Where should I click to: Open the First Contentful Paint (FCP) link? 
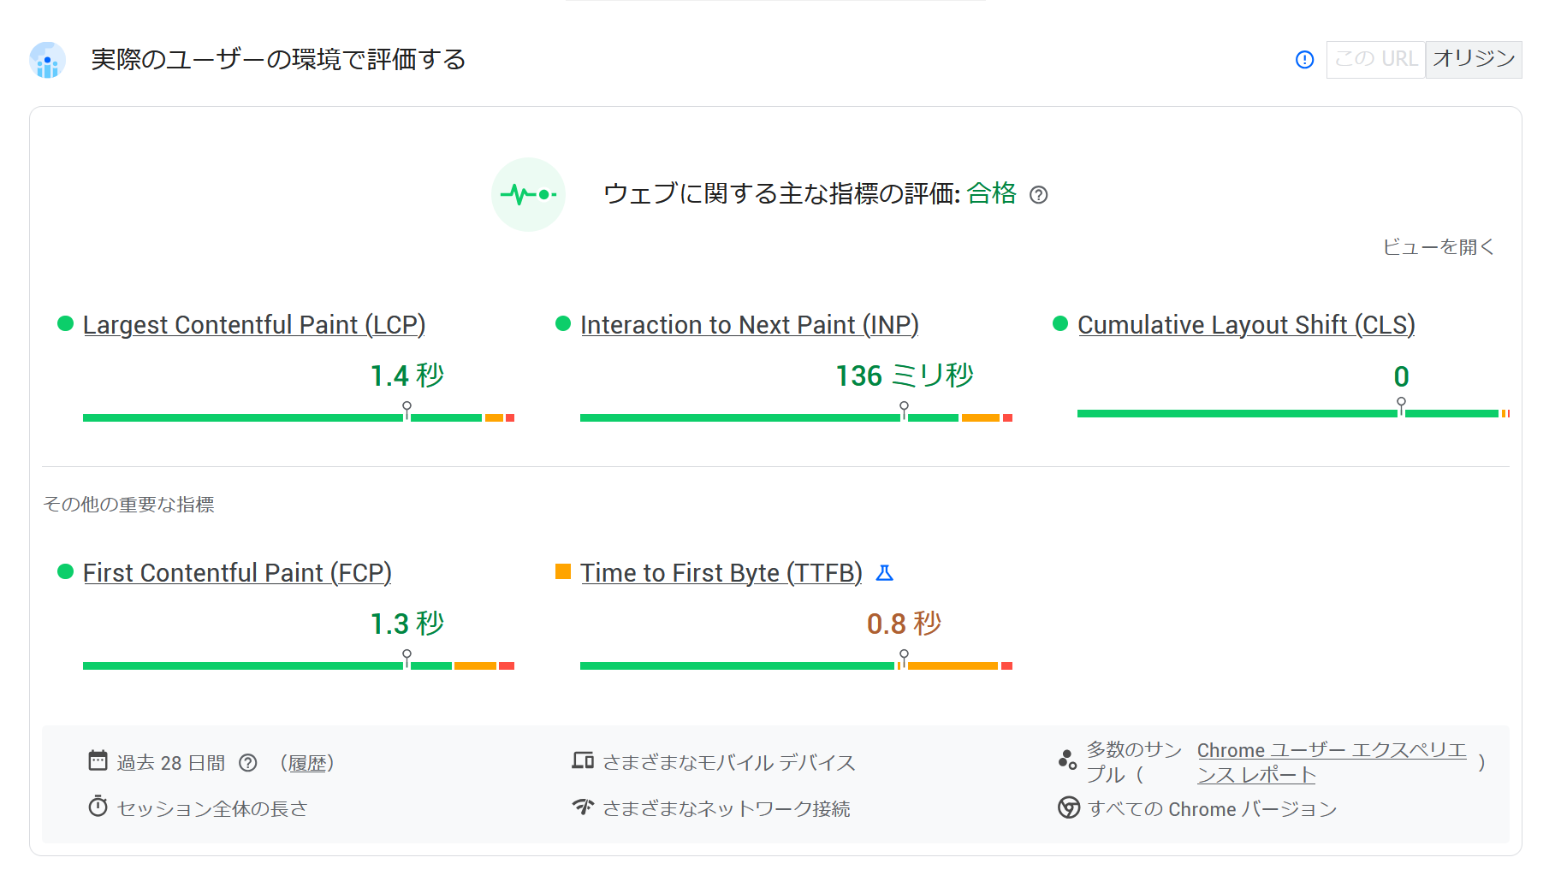point(237,573)
